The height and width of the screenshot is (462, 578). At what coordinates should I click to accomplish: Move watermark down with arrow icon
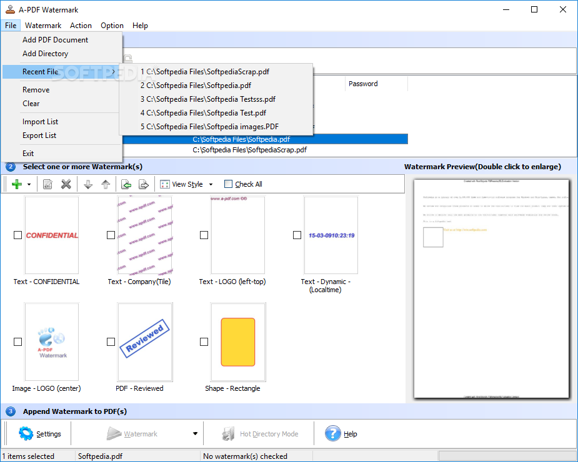[88, 184]
